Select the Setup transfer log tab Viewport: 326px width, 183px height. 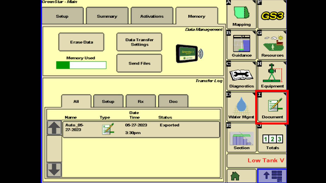click(x=108, y=101)
